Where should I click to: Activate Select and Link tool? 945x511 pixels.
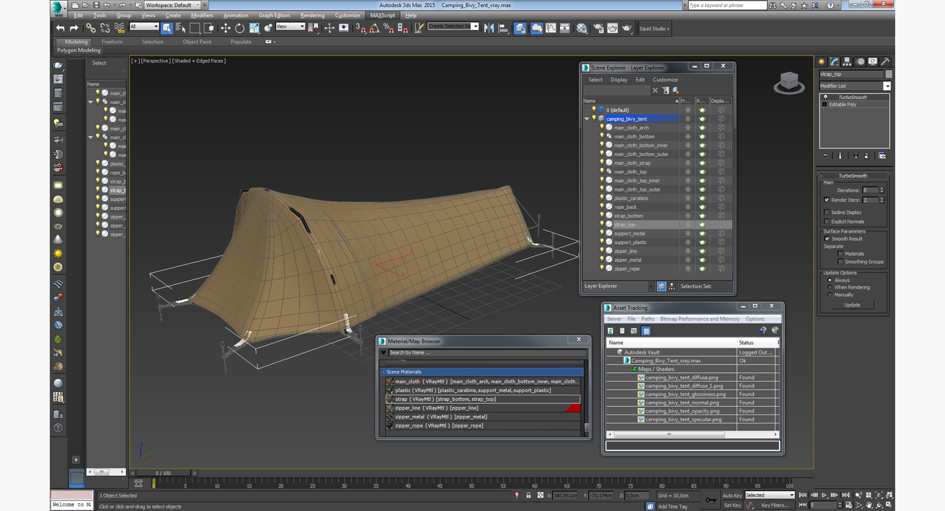click(91, 28)
